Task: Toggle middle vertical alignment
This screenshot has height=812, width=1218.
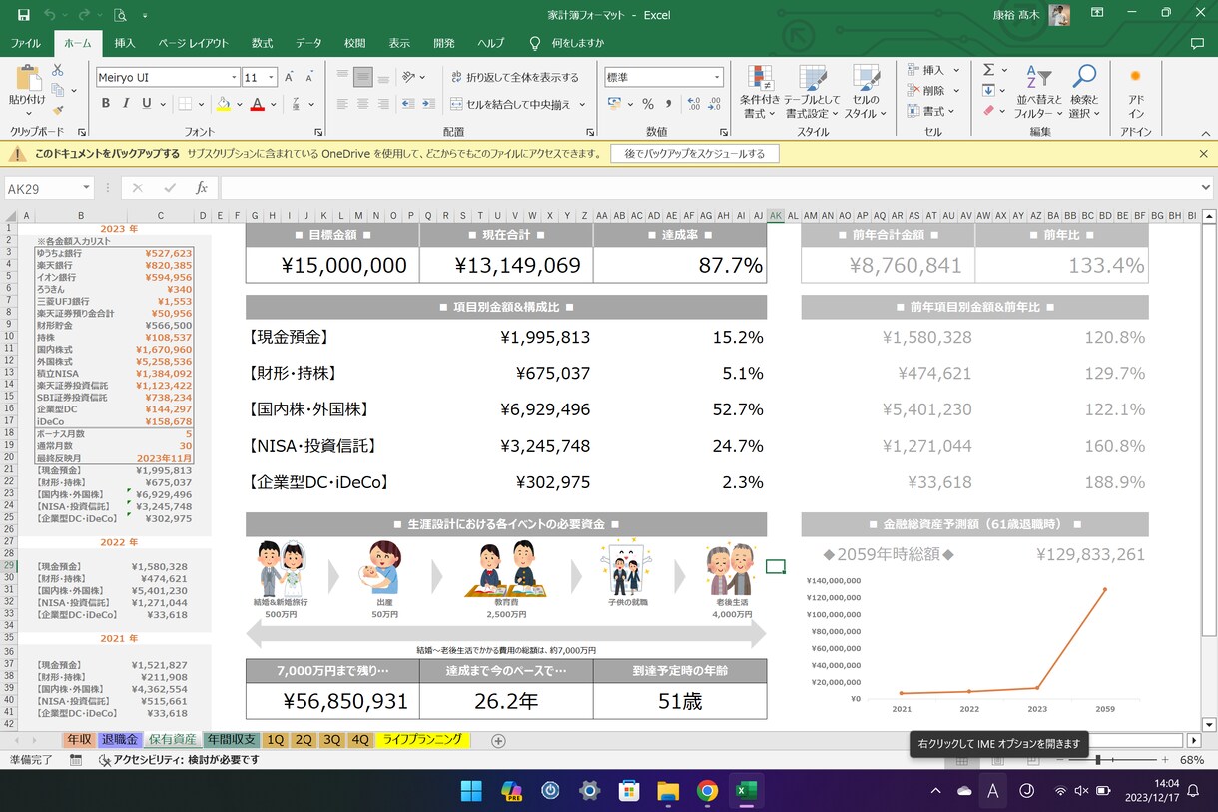Action: tap(363, 77)
